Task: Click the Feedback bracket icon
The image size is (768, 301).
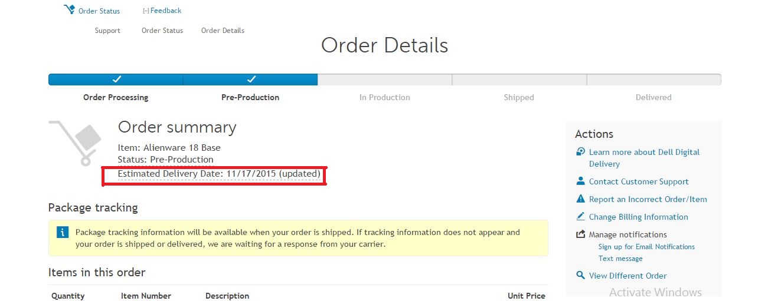Action: [x=146, y=11]
